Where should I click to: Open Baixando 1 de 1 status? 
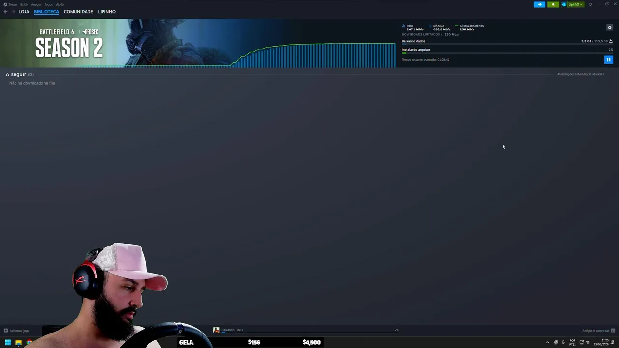coord(233,330)
